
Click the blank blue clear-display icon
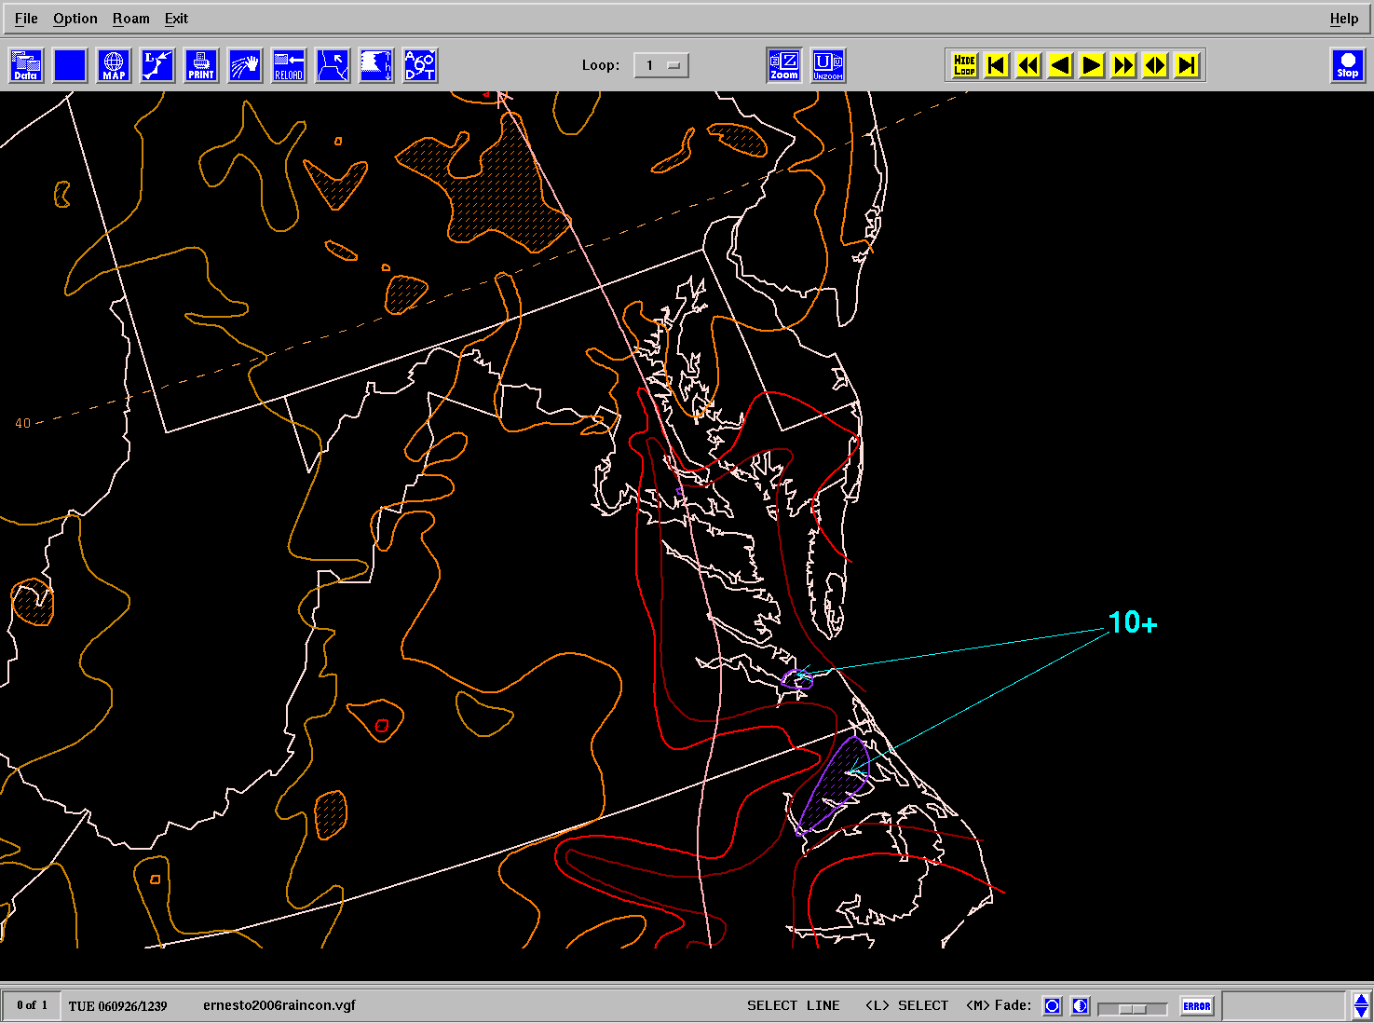71,65
